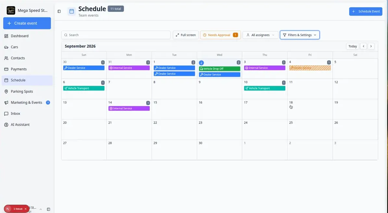
Task: Expand Filters & Settings dropdown
Action: pyautogui.click(x=300, y=35)
